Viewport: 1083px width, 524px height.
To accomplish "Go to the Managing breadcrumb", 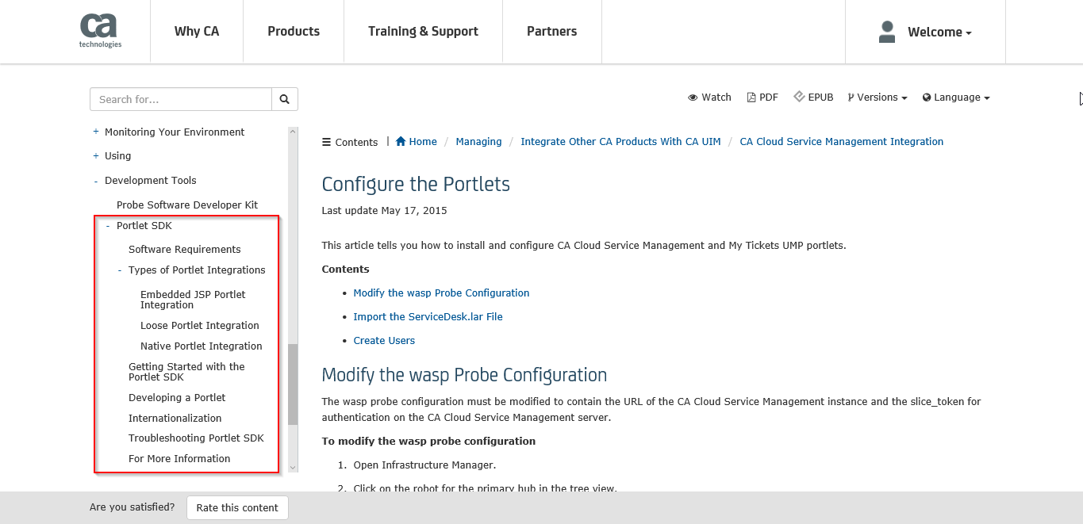I will click(478, 142).
